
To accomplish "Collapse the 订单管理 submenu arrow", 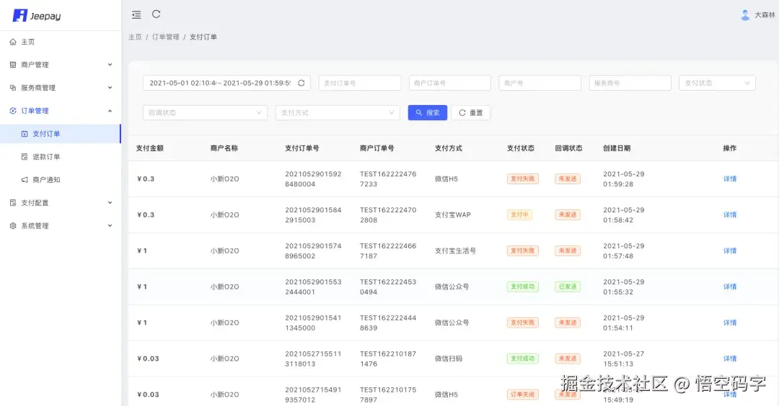I will point(110,111).
